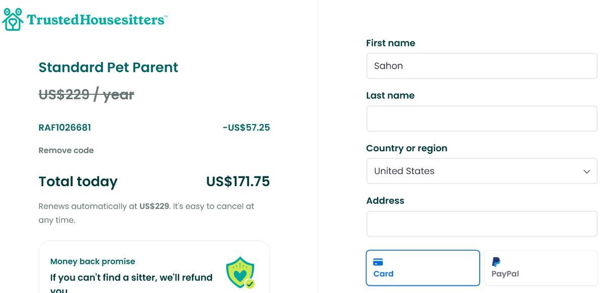Expand the United States chevron arrow
Image resolution: width=606 pixels, height=293 pixels.
point(586,171)
